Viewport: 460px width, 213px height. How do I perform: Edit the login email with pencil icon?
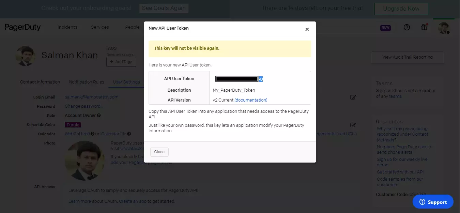tap(353, 97)
